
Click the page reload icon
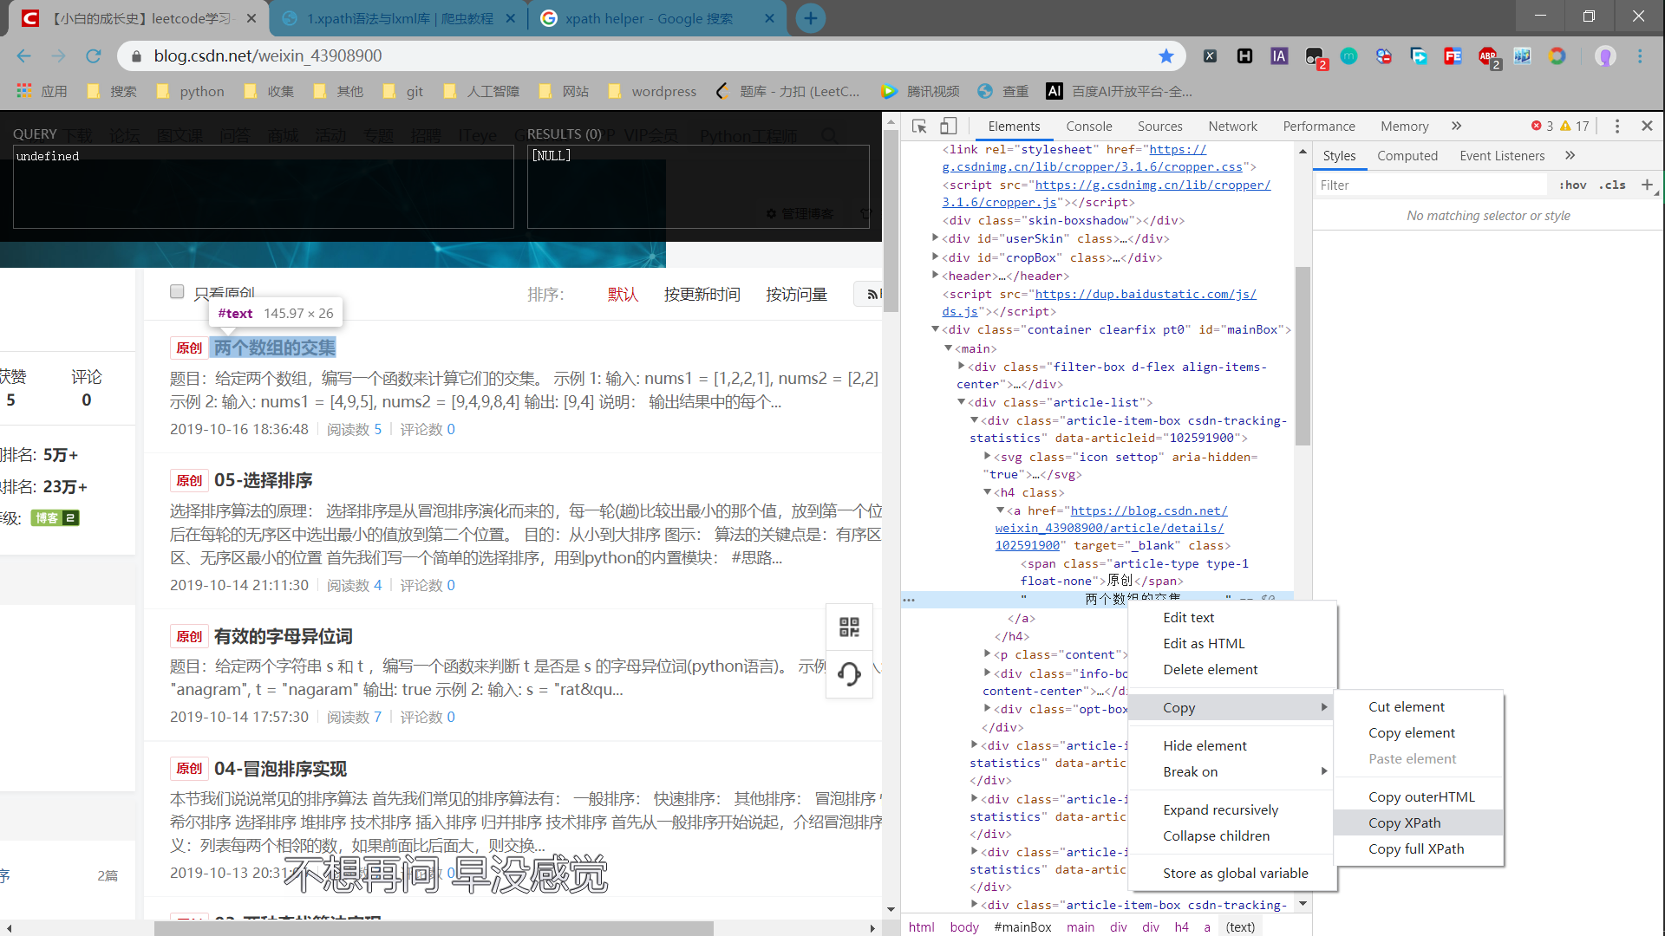click(x=94, y=56)
